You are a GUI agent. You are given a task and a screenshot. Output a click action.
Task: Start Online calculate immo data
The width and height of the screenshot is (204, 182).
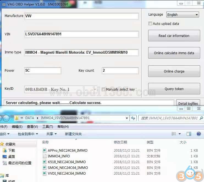coord(174,53)
